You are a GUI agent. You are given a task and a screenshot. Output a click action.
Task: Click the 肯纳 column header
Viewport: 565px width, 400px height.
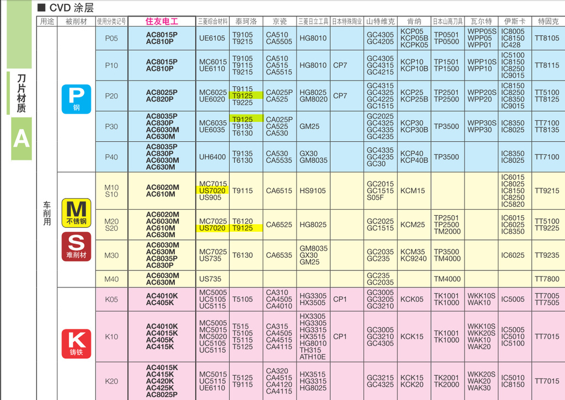coord(414,22)
